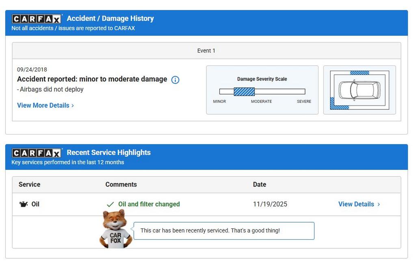Click the shaded Damage Severity Scale bar

[x=244, y=91]
